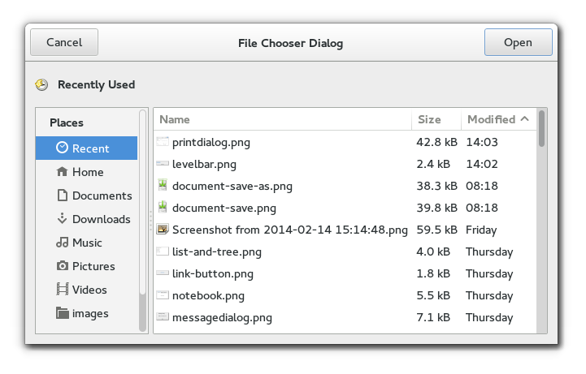Select the Downloads place
This screenshot has height=374, width=586.
click(101, 219)
